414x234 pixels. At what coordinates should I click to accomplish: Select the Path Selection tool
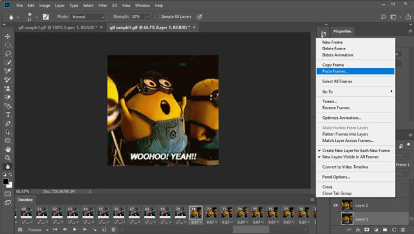point(8,132)
